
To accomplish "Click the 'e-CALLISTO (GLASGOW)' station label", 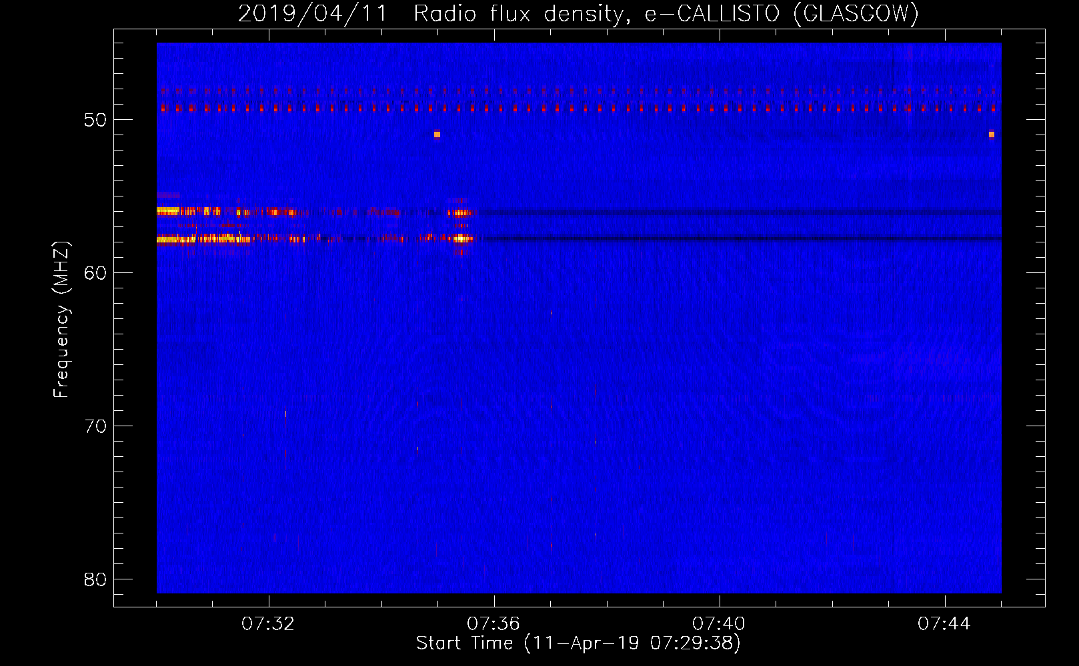I will tap(782, 13).
